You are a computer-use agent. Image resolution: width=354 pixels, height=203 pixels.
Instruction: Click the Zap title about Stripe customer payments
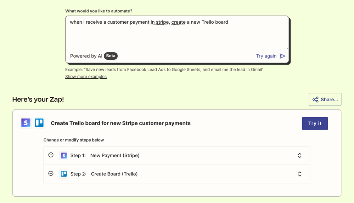(120, 123)
